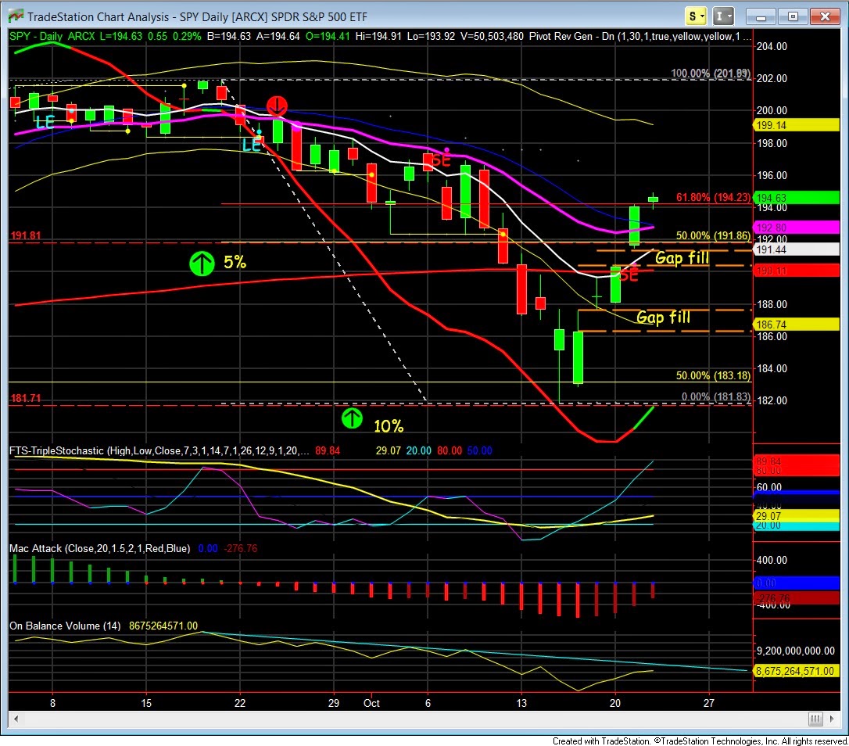This screenshot has height=746, width=849.
Task: Select the lower 'Gap fill' annotation text
Action: point(663,317)
